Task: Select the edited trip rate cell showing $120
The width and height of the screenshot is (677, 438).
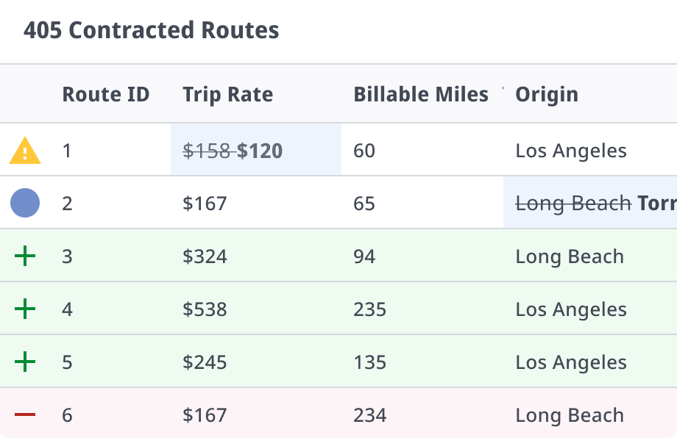Action: (x=256, y=150)
